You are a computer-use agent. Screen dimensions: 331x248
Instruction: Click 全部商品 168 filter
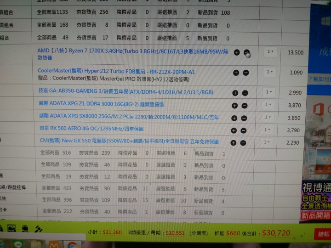52,25
